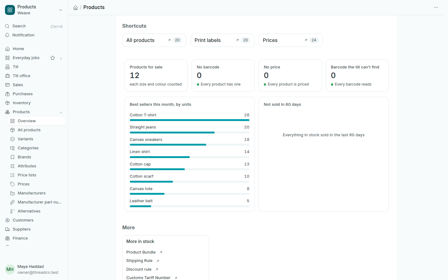
Task: Click the Notification bell icon
Action: coord(7,35)
